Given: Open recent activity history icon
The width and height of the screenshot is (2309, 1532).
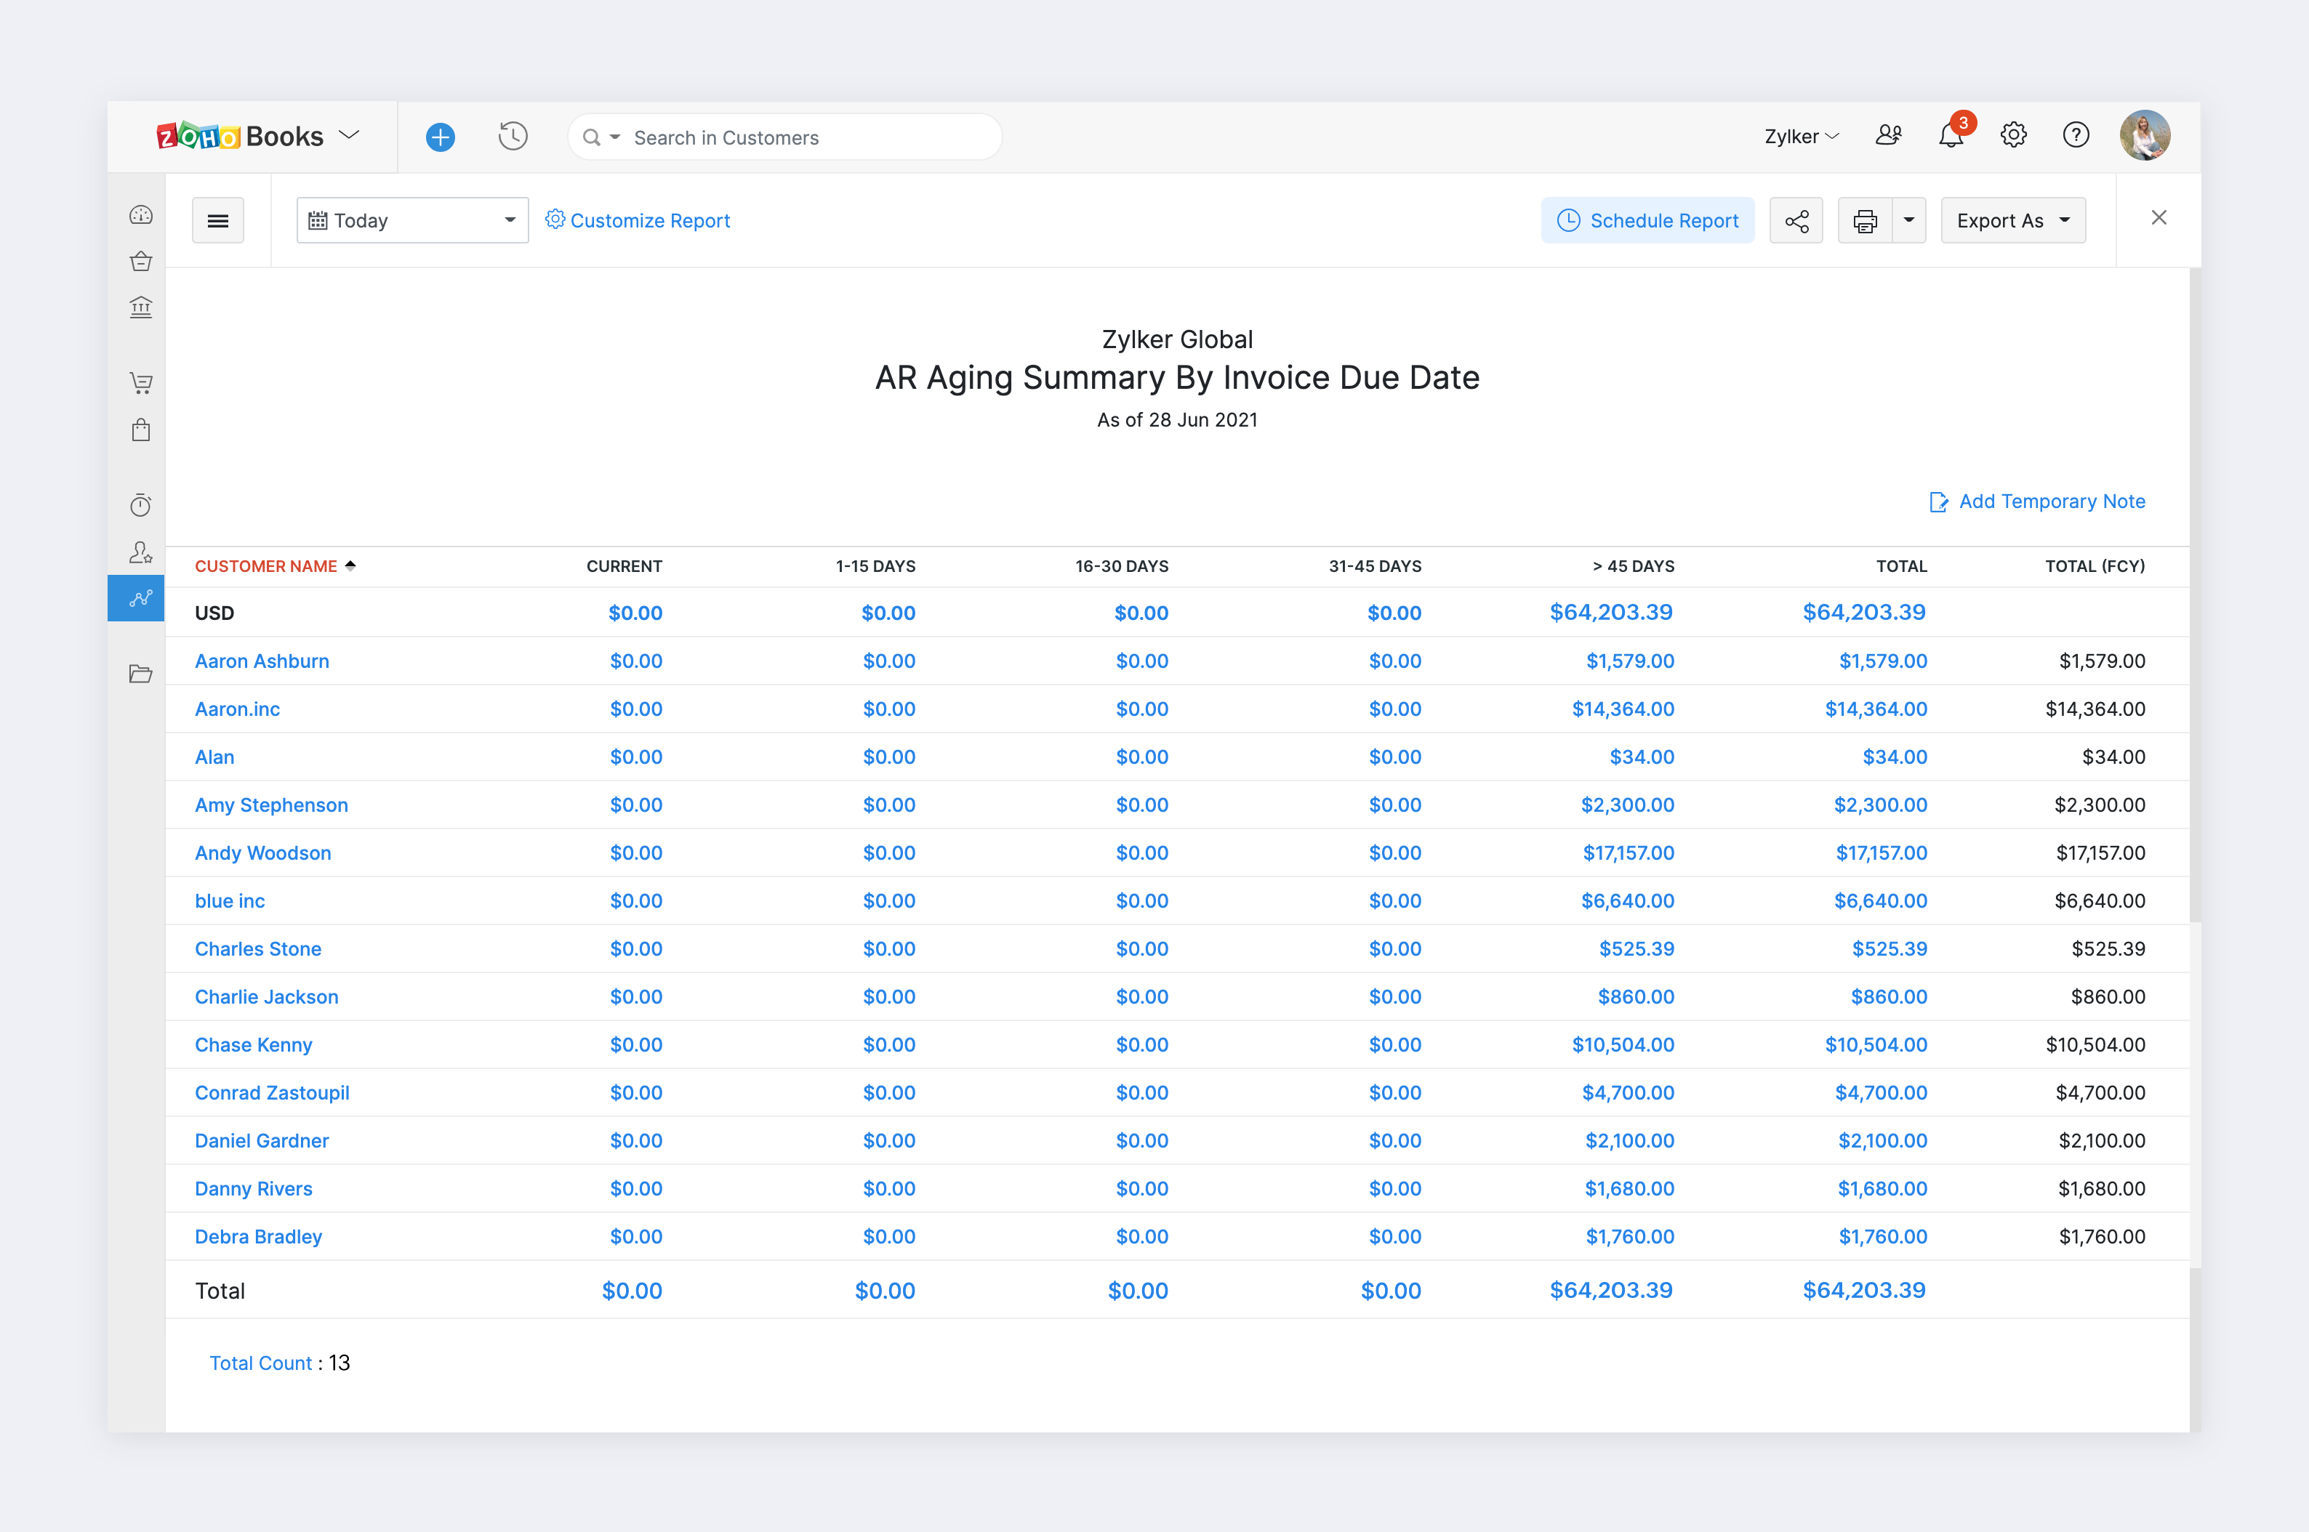Looking at the screenshot, I should tap(513, 137).
